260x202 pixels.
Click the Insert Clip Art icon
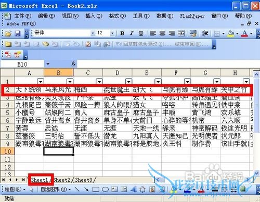pyautogui.click(x=152, y=189)
